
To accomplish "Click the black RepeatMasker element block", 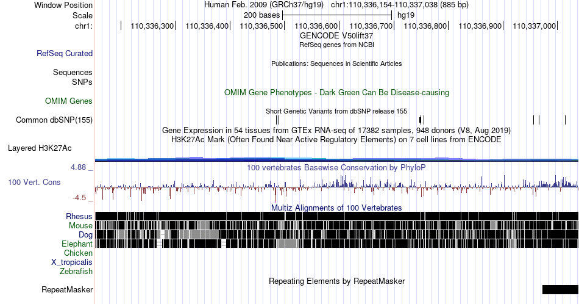I will point(560,289).
